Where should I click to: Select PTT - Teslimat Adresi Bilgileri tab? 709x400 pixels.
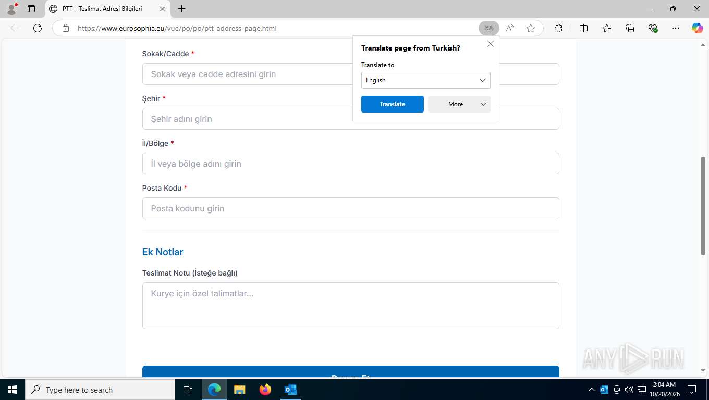[102, 9]
